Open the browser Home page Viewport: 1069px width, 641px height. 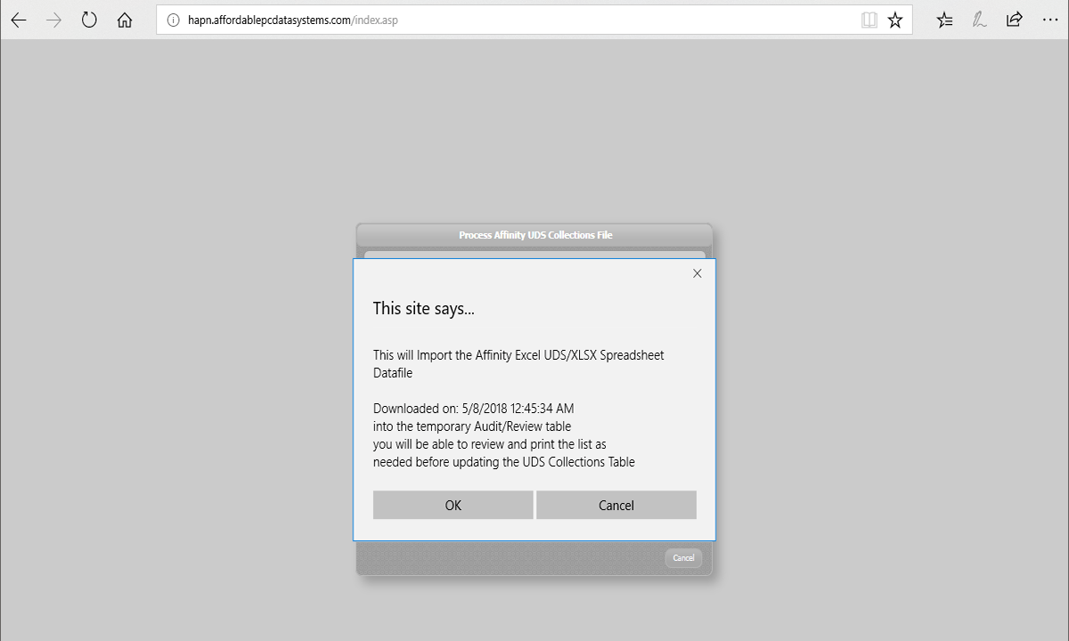(125, 19)
